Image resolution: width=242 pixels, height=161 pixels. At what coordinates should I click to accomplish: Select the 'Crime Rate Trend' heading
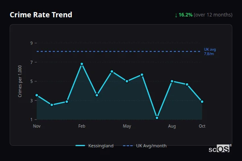point(41,15)
